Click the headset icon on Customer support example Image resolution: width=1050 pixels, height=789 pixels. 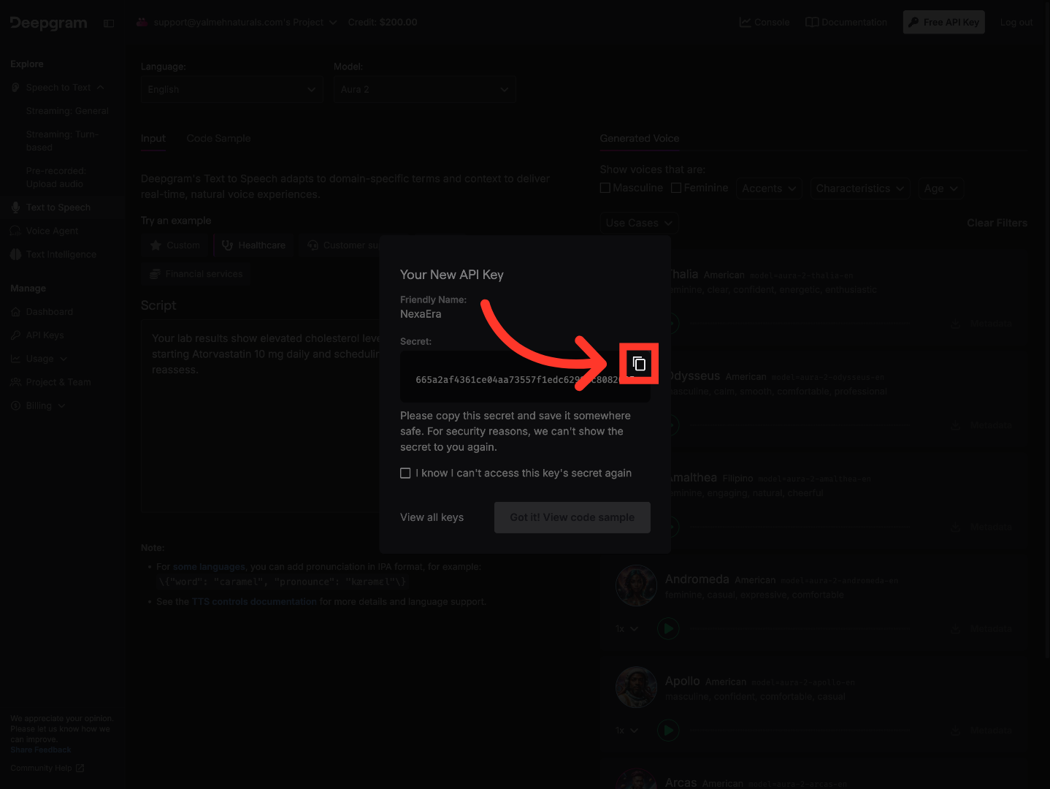pos(313,245)
